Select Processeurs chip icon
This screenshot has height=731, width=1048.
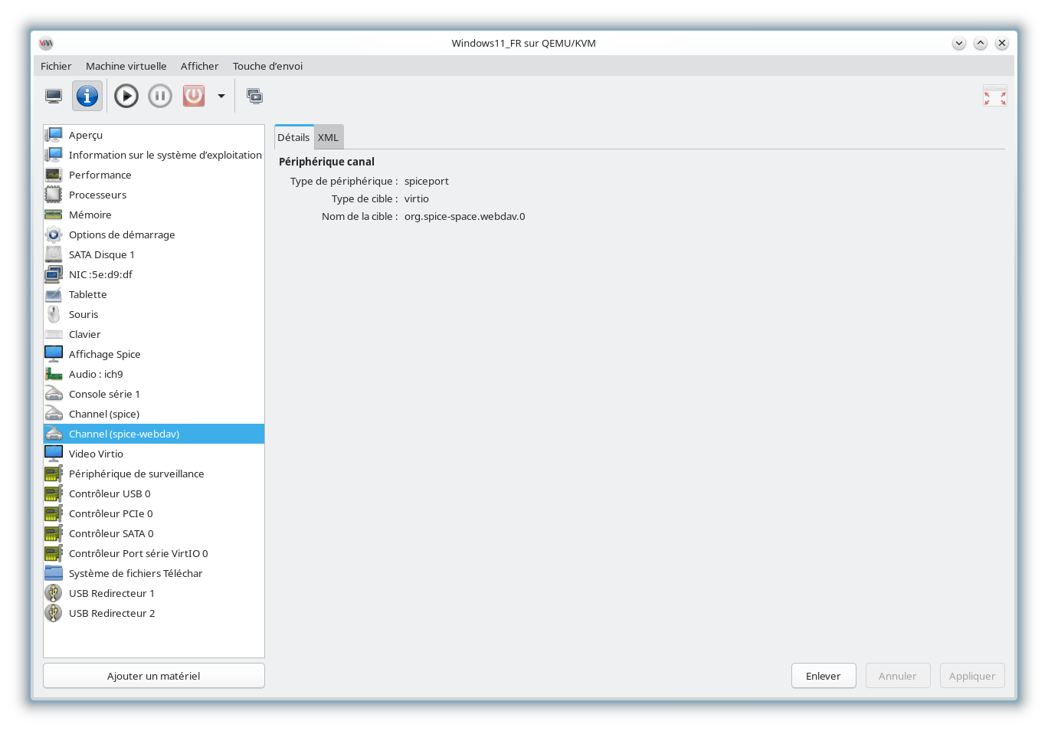[54, 195]
